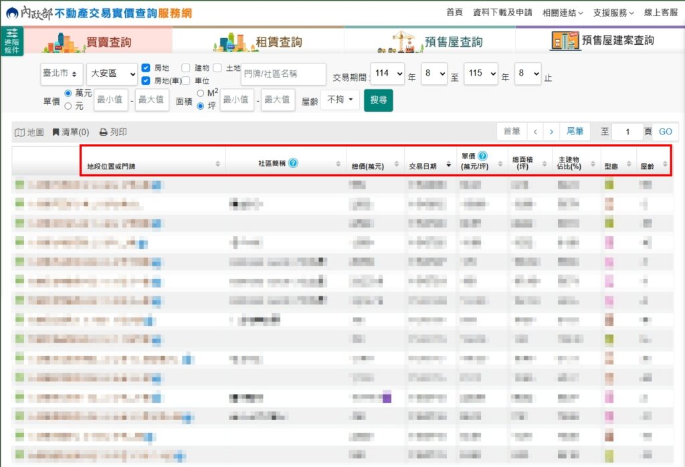Open the 臺北市 city dropdown
685x467 pixels.
pyautogui.click(x=61, y=74)
